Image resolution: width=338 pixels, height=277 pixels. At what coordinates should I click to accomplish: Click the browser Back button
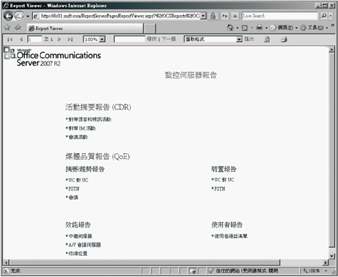point(8,17)
